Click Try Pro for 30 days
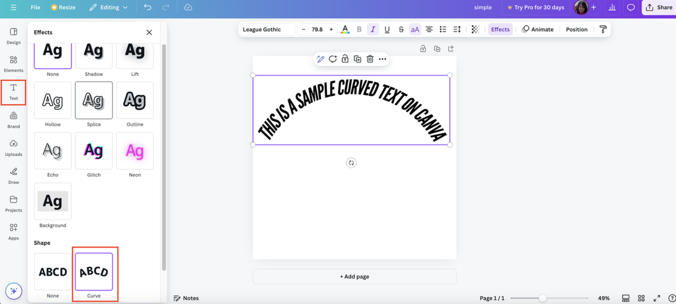This screenshot has height=304, width=676. coord(536,7)
